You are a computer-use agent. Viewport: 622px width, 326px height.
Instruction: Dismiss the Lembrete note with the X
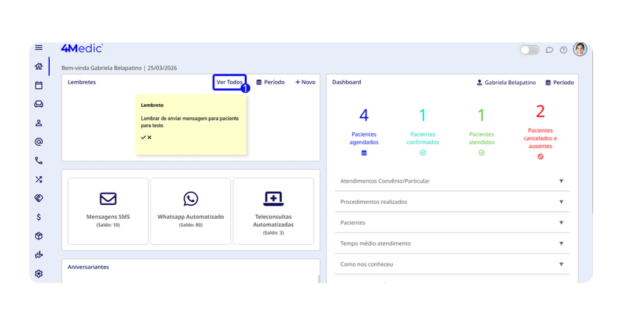(149, 138)
